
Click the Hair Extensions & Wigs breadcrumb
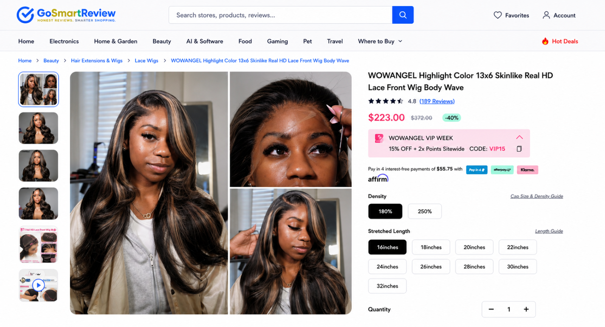(97, 61)
